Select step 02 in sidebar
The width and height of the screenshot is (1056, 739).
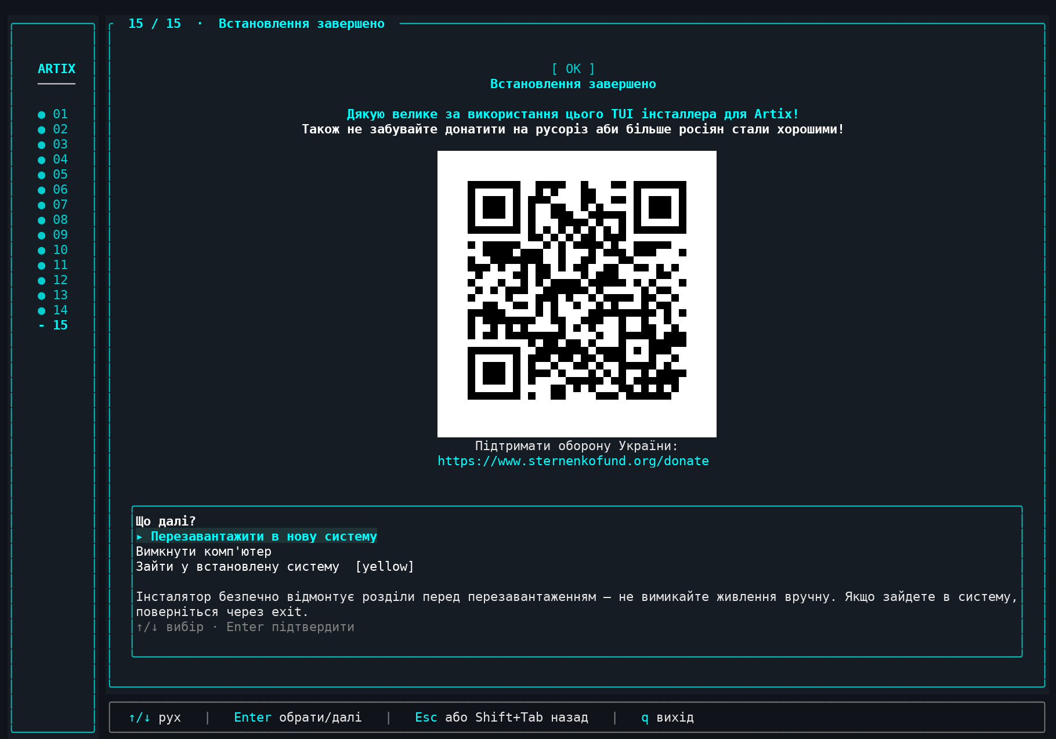[53, 129]
